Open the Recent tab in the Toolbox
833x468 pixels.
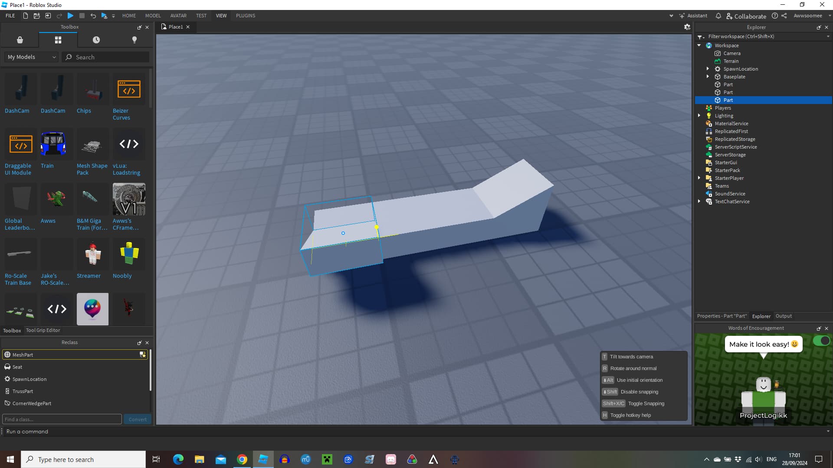point(96,39)
